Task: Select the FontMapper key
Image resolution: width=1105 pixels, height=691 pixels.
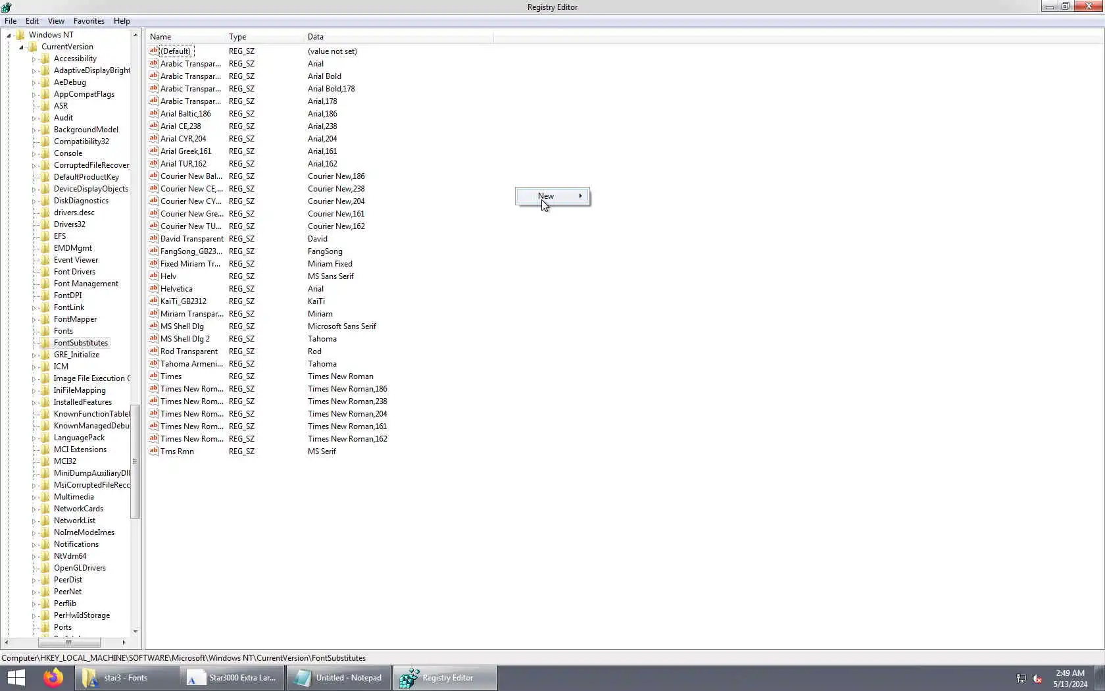Action: 75,319
